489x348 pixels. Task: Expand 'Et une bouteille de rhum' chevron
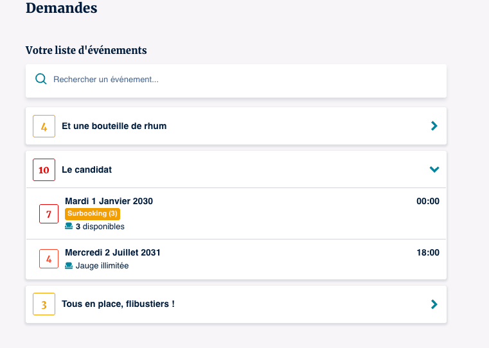[434, 126]
